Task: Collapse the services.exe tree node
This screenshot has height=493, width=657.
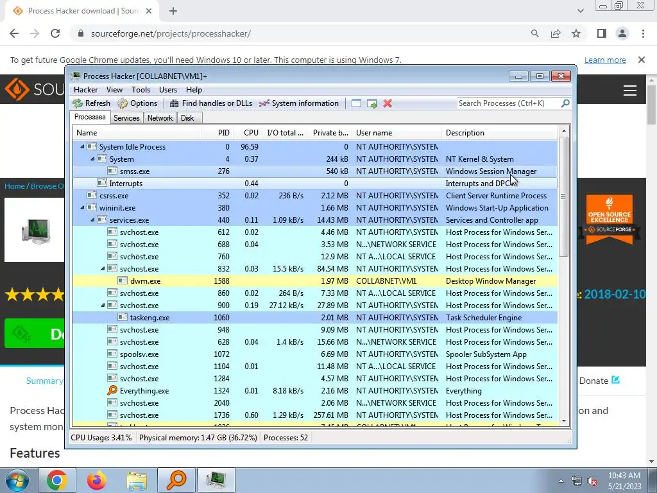Action: [92, 220]
